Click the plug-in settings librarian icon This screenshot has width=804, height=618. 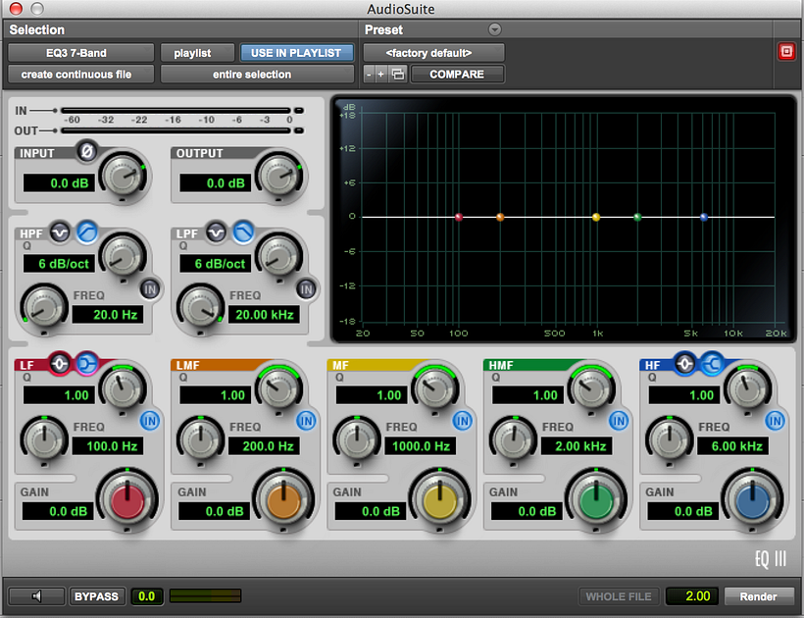click(x=397, y=74)
